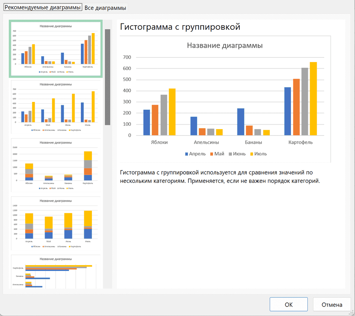Click the Июль legend entry in the large preview
Image resolution: width=355 pixels, height=316 pixels.
point(258,154)
